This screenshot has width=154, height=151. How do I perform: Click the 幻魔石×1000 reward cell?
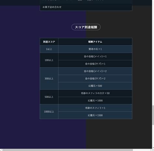tap(95, 100)
